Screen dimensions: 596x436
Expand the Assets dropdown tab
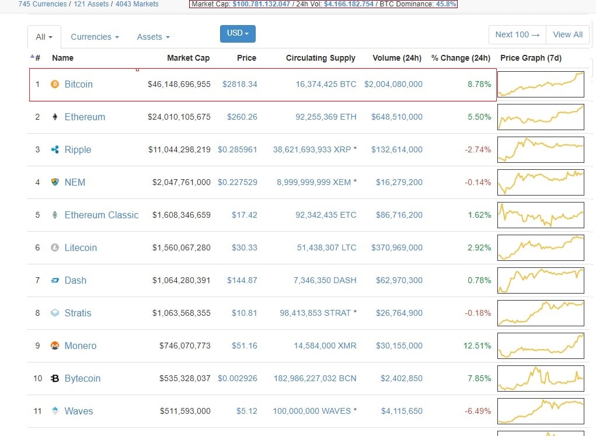point(153,37)
